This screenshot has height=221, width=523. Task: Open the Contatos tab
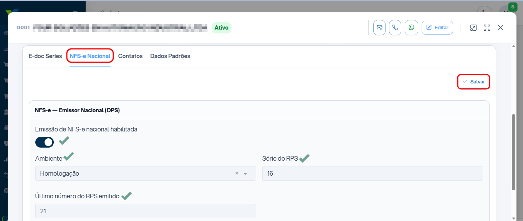point(131,56)
